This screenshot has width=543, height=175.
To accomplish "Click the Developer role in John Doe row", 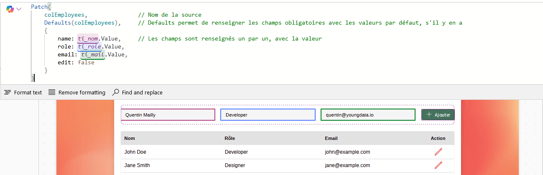I will click(236, 152).
